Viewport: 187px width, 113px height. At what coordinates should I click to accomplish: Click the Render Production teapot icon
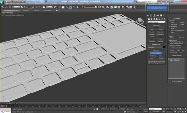[135, 7]
